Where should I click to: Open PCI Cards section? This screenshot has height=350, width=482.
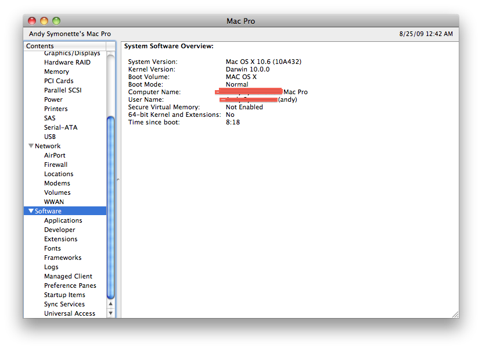[59, 81]
